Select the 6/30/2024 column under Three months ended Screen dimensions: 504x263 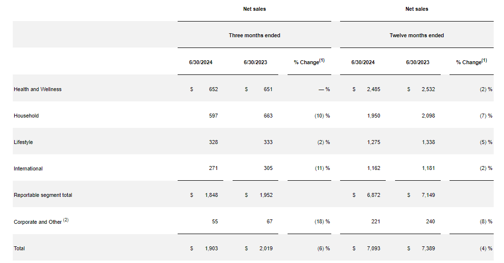tap(201, 62)
